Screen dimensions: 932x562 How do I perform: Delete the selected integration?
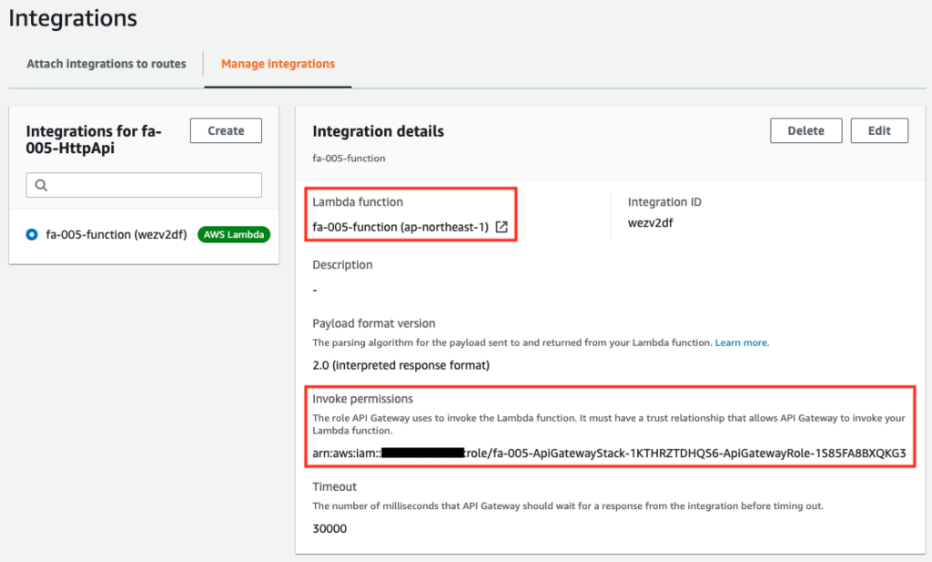coord(806,131)
